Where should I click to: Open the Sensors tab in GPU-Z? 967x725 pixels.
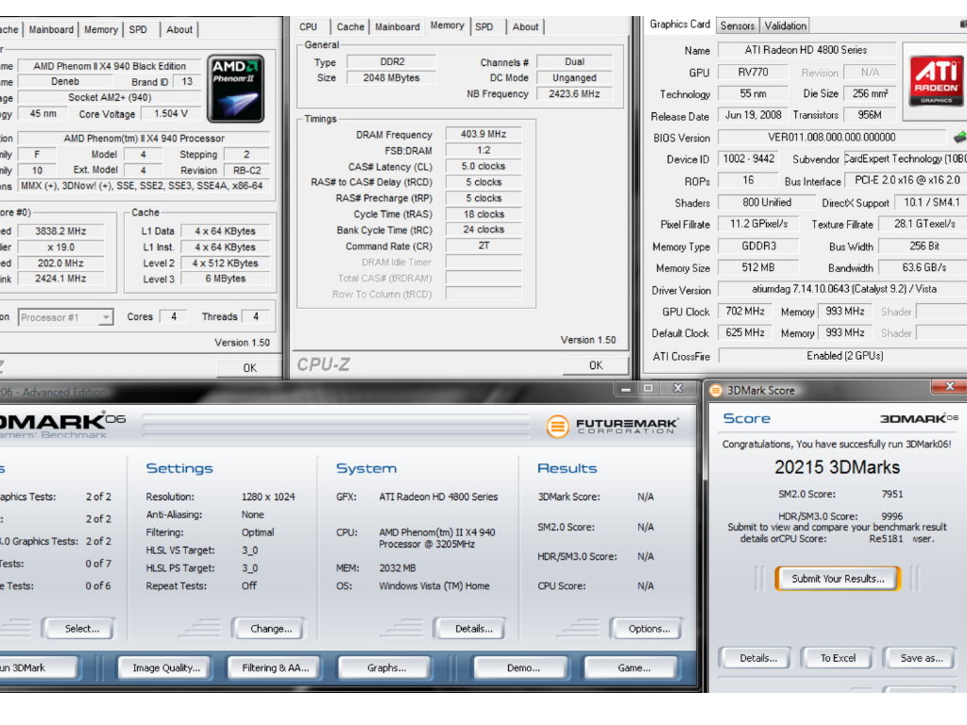(737, 25)
